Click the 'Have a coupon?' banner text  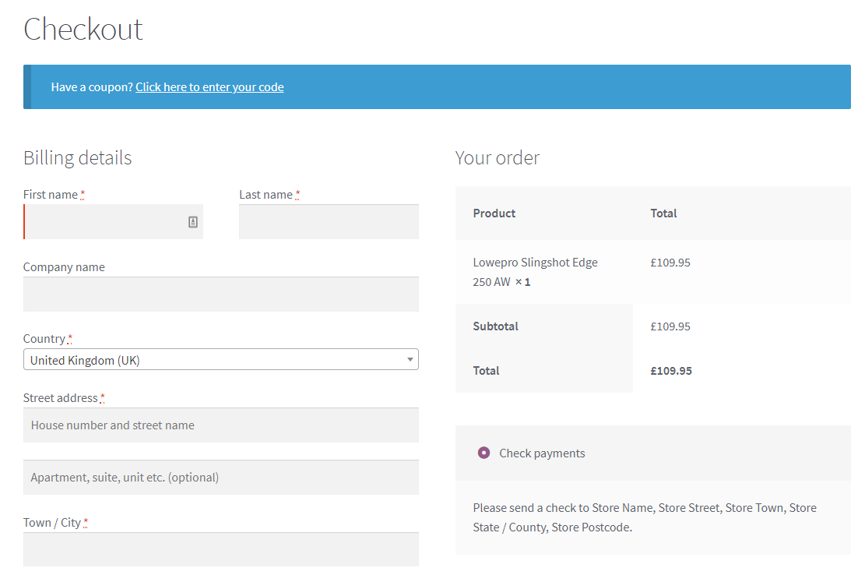pyautogui.click(x=92, y=87)
